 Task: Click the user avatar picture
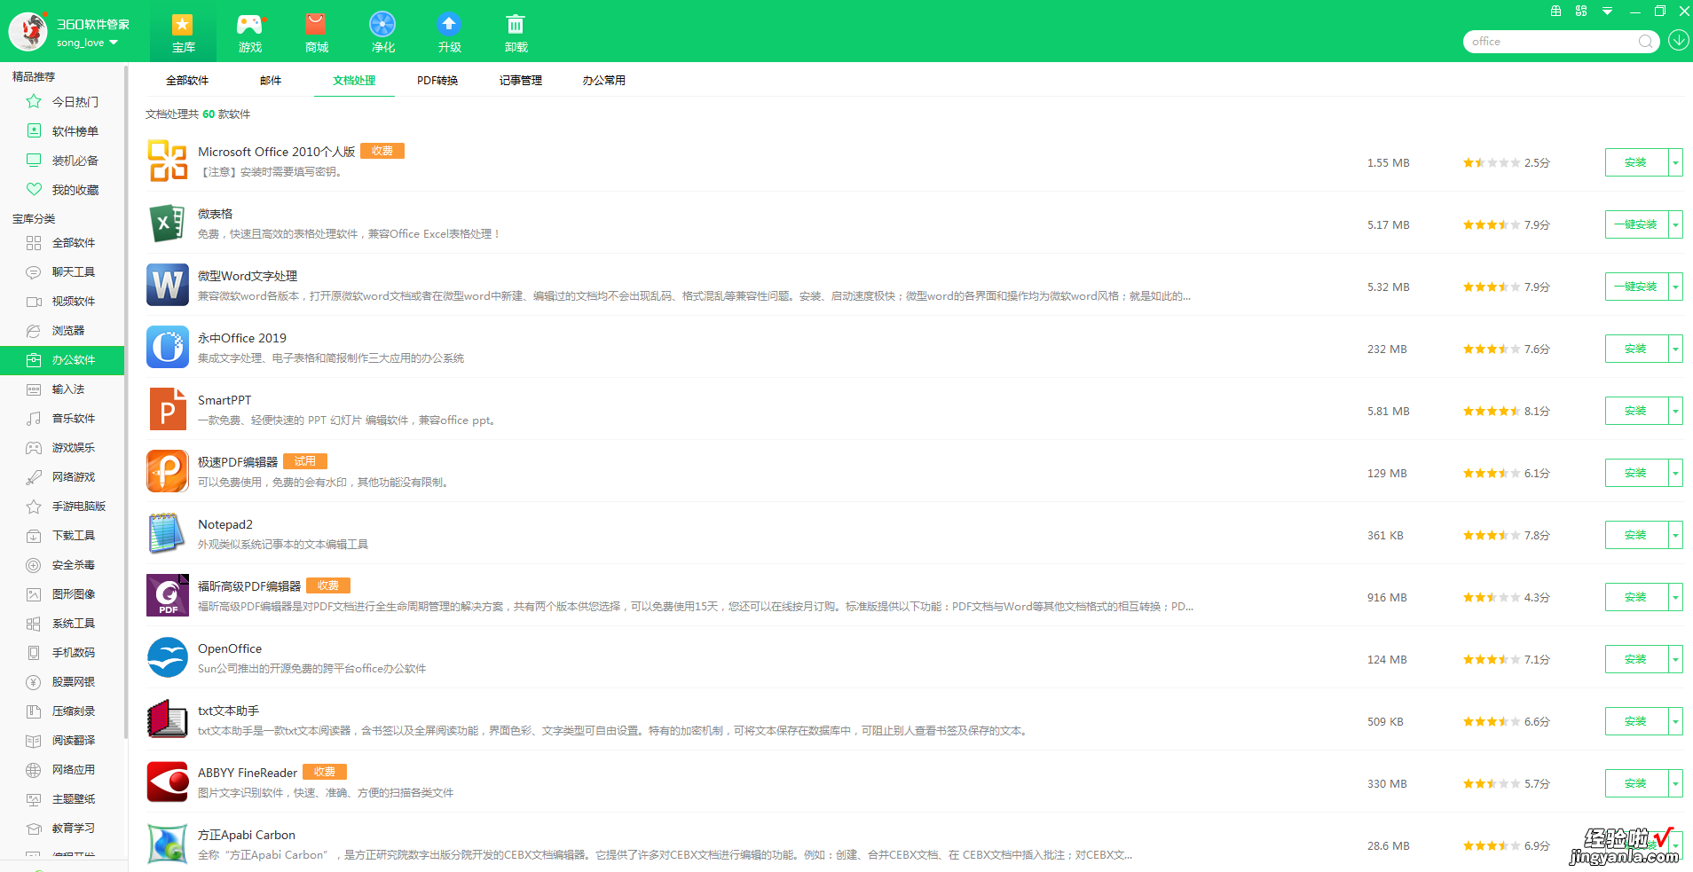(28, 31)
